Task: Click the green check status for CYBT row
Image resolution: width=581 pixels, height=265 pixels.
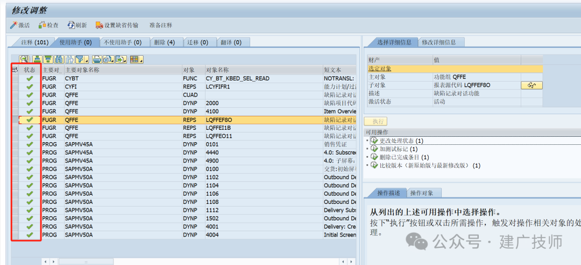Action: [x=30, y=78]
